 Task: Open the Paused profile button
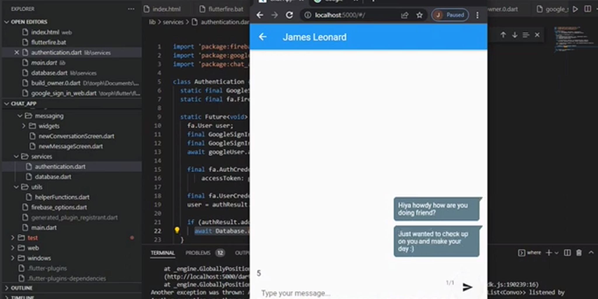[x=450, y=15]
